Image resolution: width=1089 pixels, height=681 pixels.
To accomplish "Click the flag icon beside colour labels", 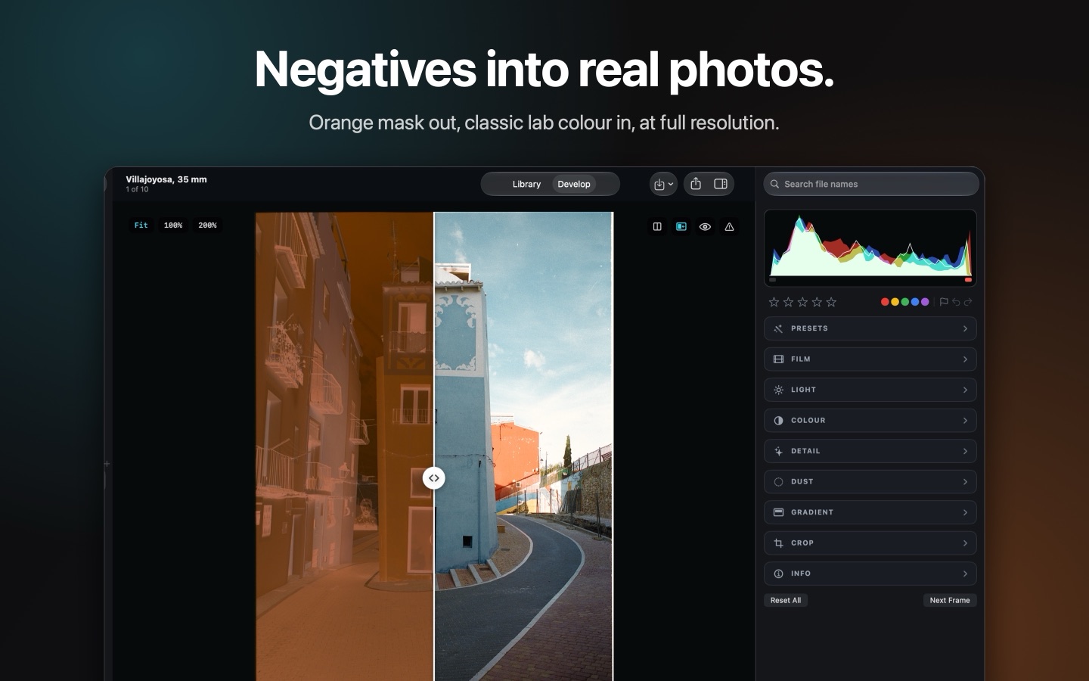I will pyautogui.click(x=944, y=302).
